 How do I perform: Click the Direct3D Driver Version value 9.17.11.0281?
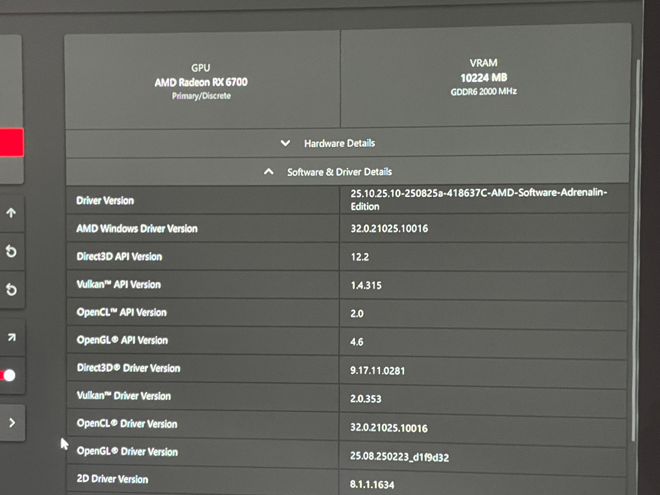point(377,371)
